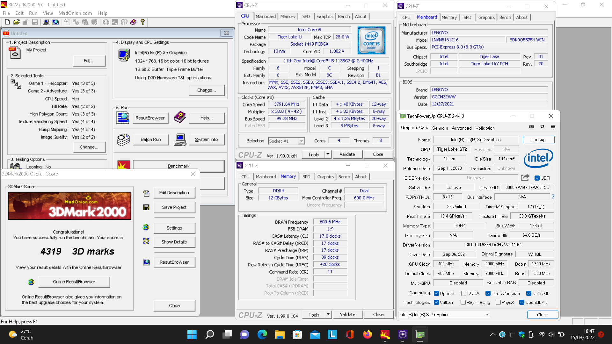Switch to Advanced tab in GPU-Z
This screenshot has height=344, width=612.
click(462, 128)
